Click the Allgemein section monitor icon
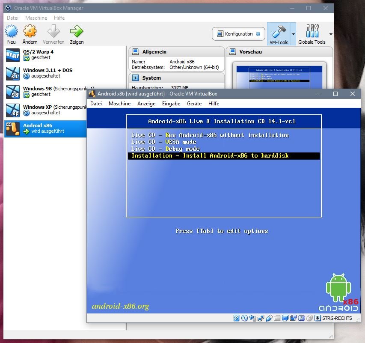 [x=136, y=52]
